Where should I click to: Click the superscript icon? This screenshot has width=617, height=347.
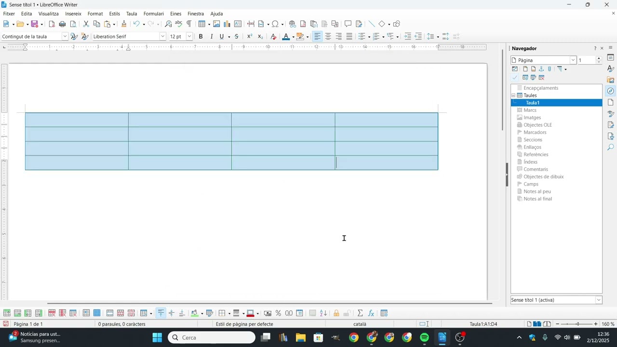point(250,37)
